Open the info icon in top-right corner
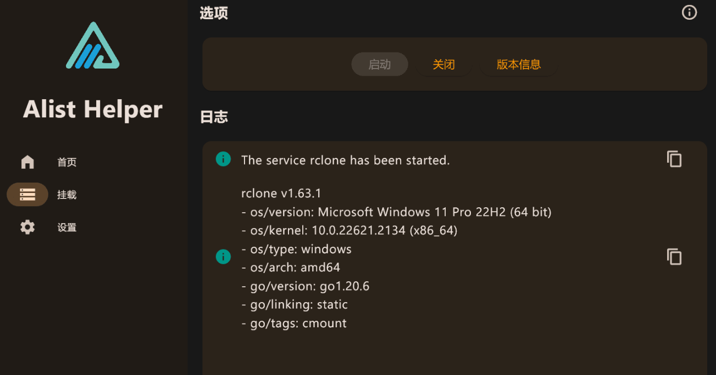The height and width of the screenshot is (375, 716). 689,12
